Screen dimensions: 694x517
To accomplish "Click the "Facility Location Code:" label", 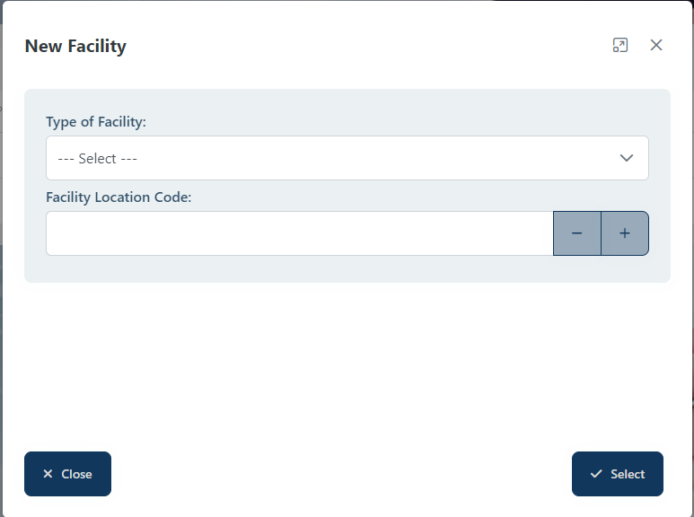I will pos(119,197).
